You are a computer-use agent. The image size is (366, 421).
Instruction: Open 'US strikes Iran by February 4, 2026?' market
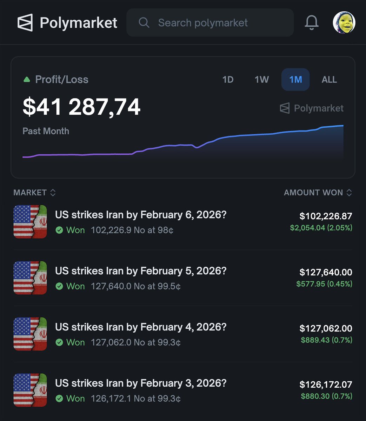(x=141, y=327)
